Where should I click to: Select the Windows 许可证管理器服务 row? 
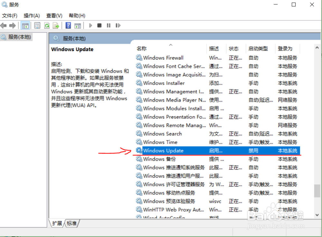pyautogui.click(x=218, y=185)
